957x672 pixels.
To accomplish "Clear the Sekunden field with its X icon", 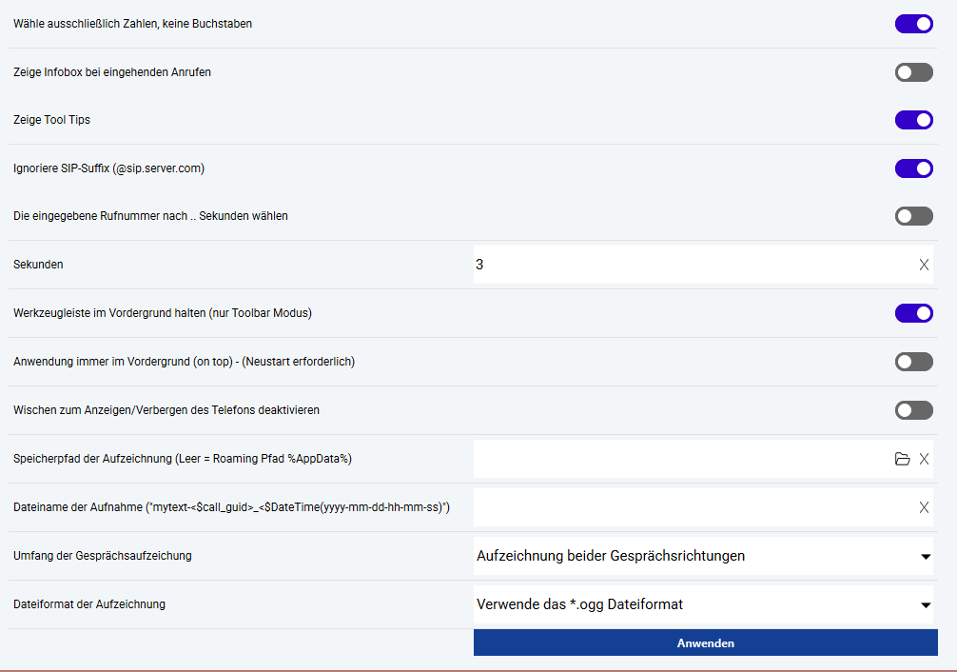I will point(924,265).
